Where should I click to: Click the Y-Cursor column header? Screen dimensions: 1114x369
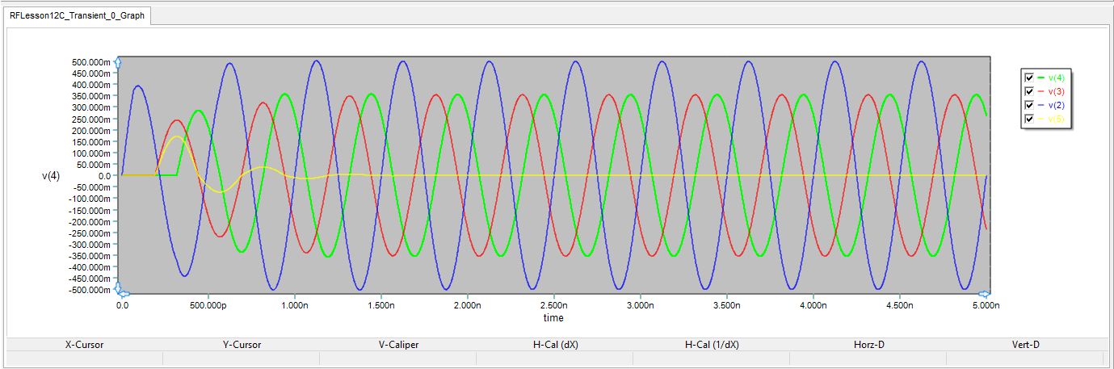coord(242,345)
